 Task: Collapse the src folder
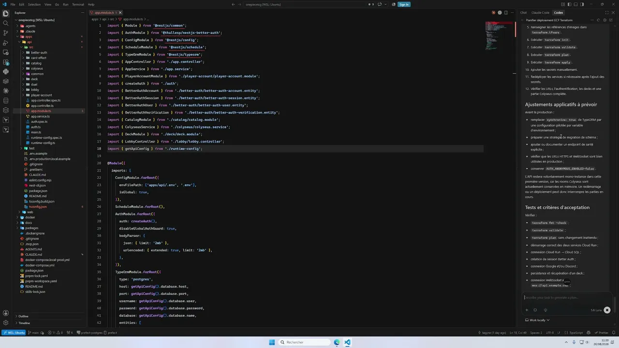coord(31,47)
